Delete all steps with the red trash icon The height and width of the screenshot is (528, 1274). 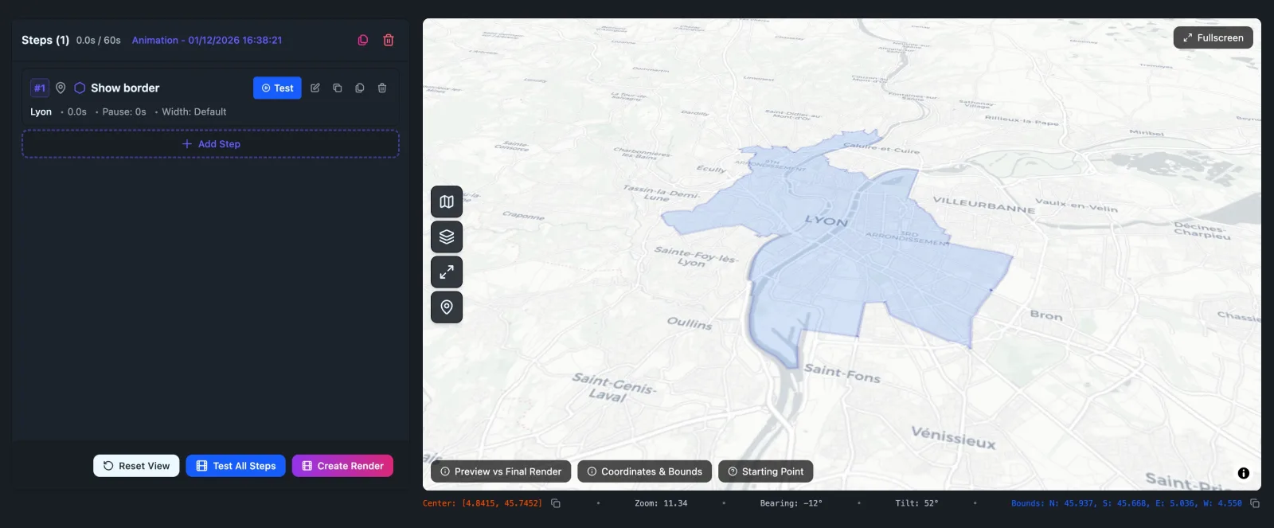click(x=389, y=40)
